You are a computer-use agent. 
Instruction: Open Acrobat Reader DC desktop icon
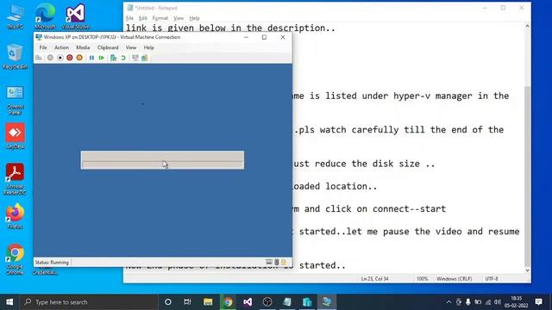pyautogui.click(x=15, y=179)
